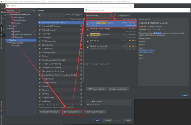The image size is (191, 125).
Task: Focus the butterKnife repository search field
Action: [99, 15]
